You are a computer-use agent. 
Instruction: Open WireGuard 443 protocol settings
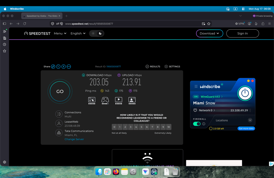pyautogui.click(x=212, y=97)
